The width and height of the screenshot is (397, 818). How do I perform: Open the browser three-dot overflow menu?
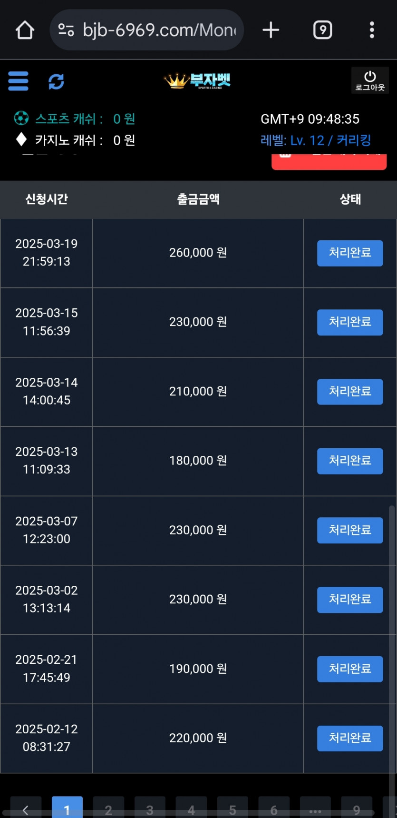(372, 30)
